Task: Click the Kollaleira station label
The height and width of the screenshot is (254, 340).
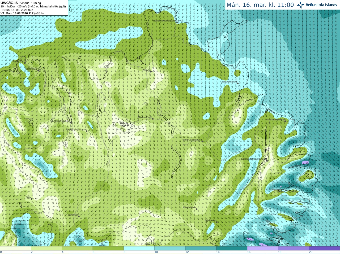Action: (274, 190)
